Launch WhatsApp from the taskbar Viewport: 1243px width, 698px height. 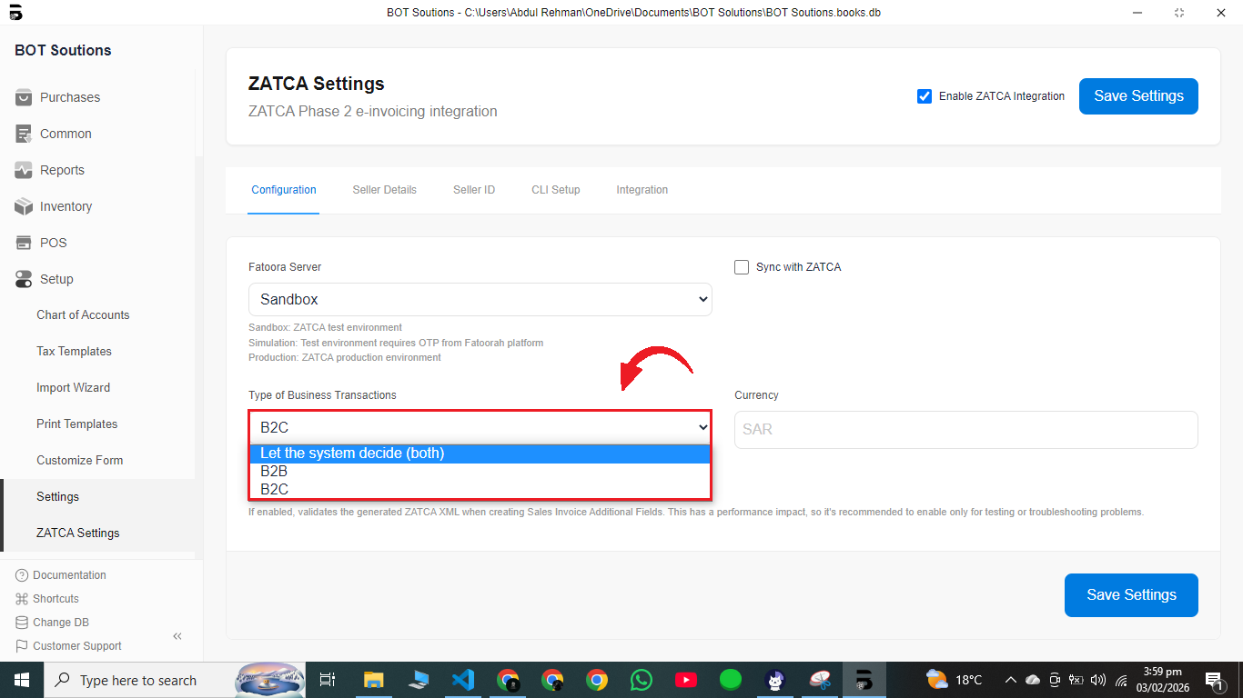point(642,680)
